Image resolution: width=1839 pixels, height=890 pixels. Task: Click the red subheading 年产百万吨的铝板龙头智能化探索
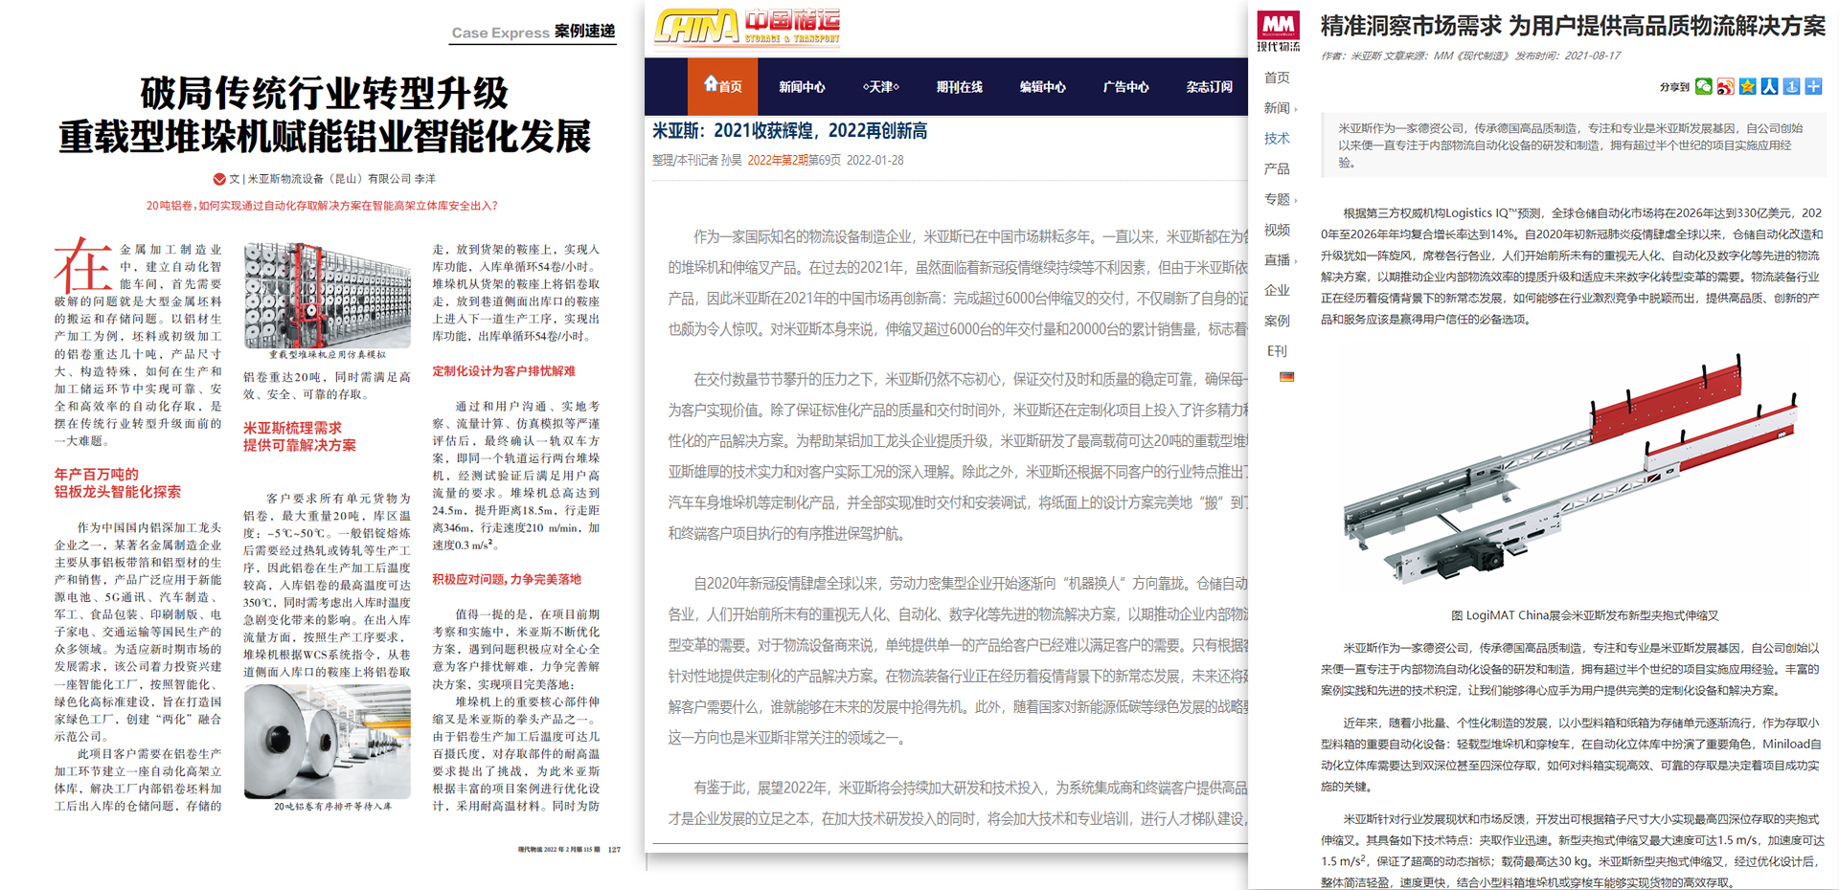point(118,483)
